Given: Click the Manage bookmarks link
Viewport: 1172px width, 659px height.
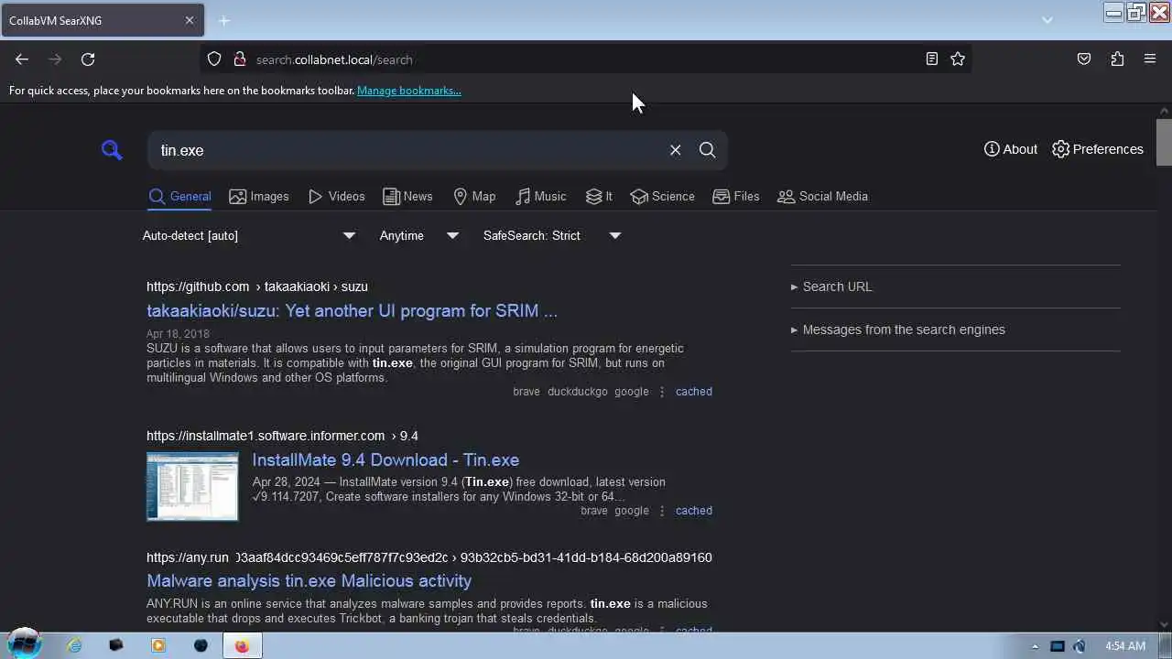Looking at the screenshot, I should [x=408, y=91].
